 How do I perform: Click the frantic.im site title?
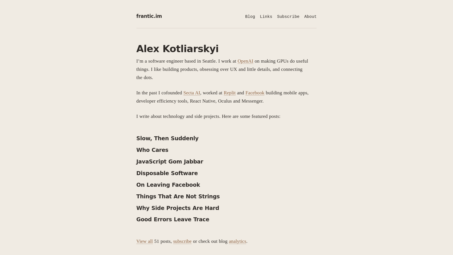[x=149, y=16]
